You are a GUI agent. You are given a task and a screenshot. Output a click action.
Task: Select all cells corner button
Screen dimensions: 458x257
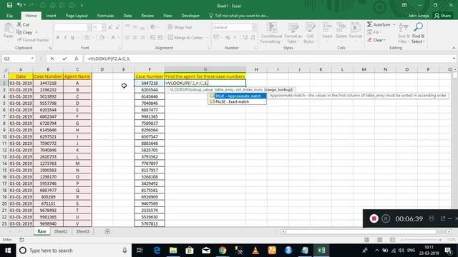4,69
